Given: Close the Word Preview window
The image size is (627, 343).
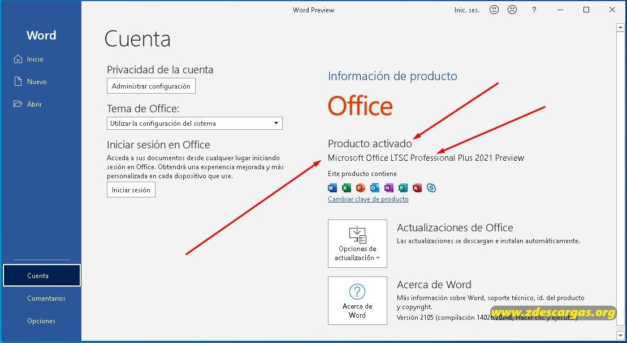Looking at the screenshot, I should (612, 10).
